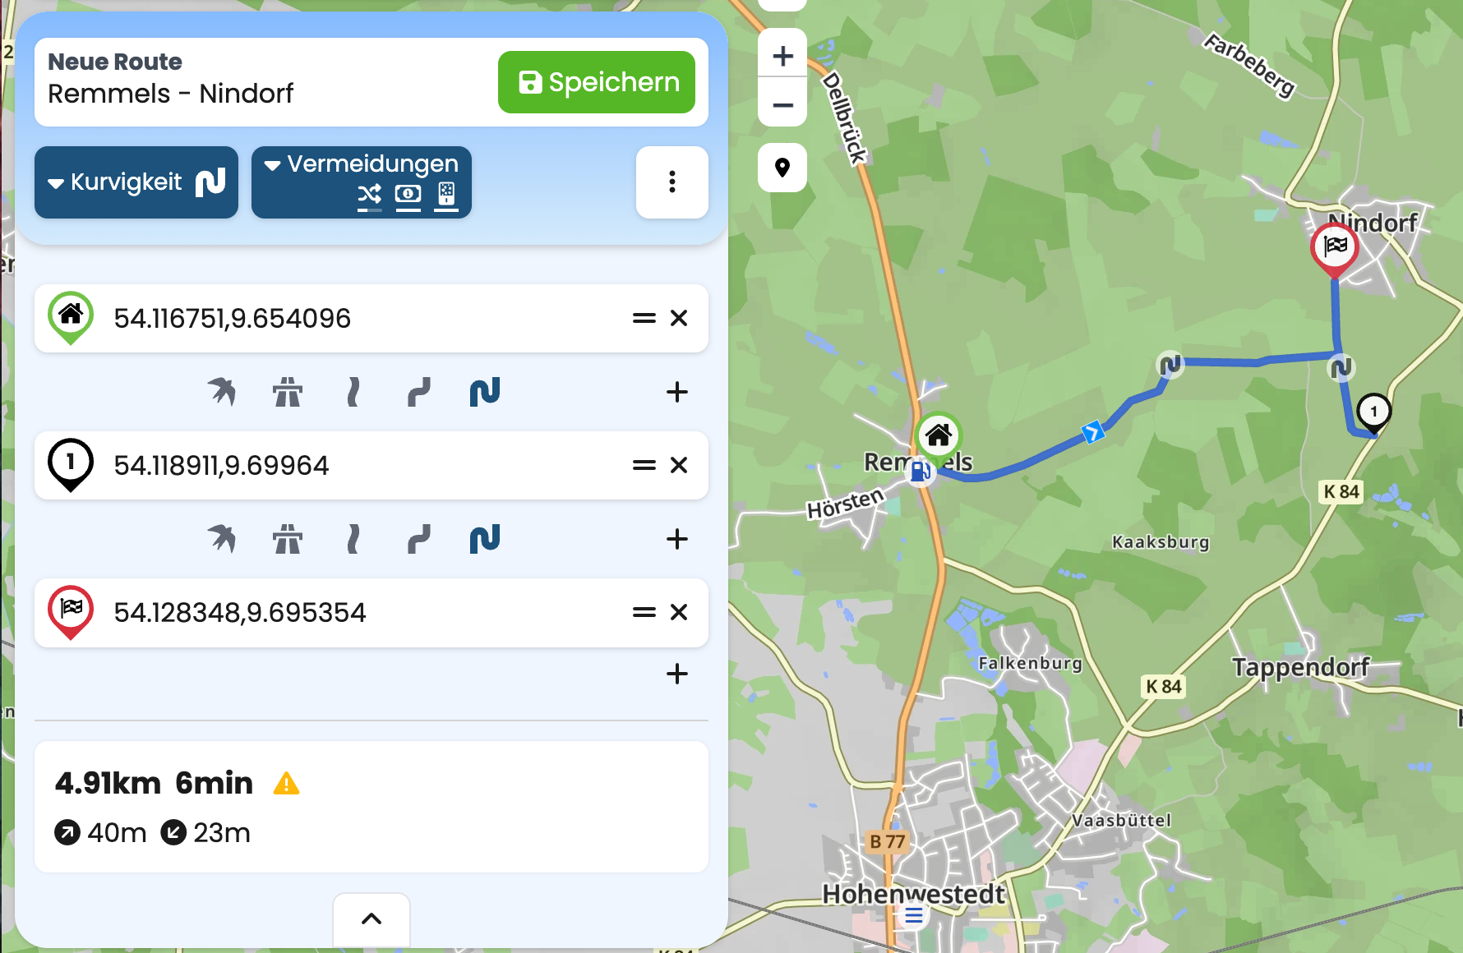
Task: Click the Neue Route title Remmels - Nindorf
Action: tap(171, 94)
